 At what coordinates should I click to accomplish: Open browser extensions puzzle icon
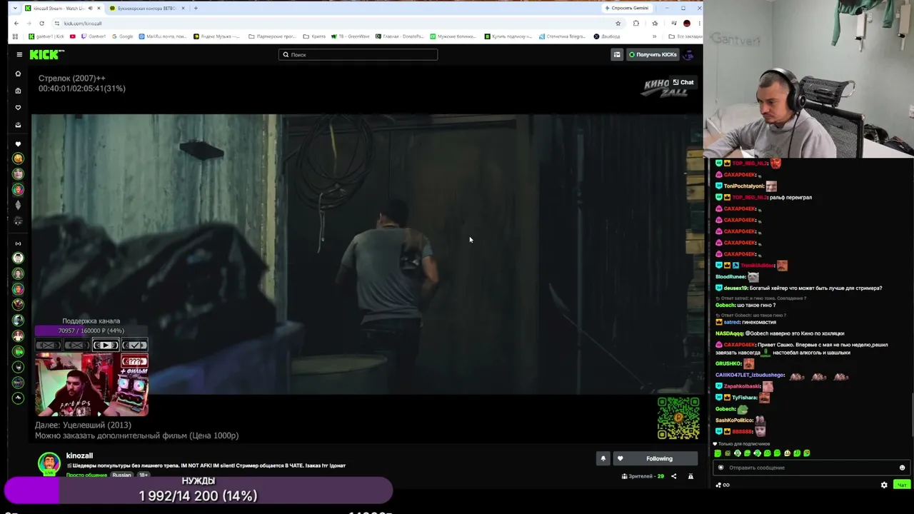pyautogui.click(x=636, y=24)
